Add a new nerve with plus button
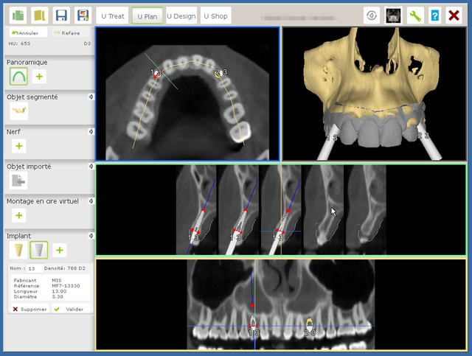The width and height of the screenshot is (472, 356). (x=18, y=146)
